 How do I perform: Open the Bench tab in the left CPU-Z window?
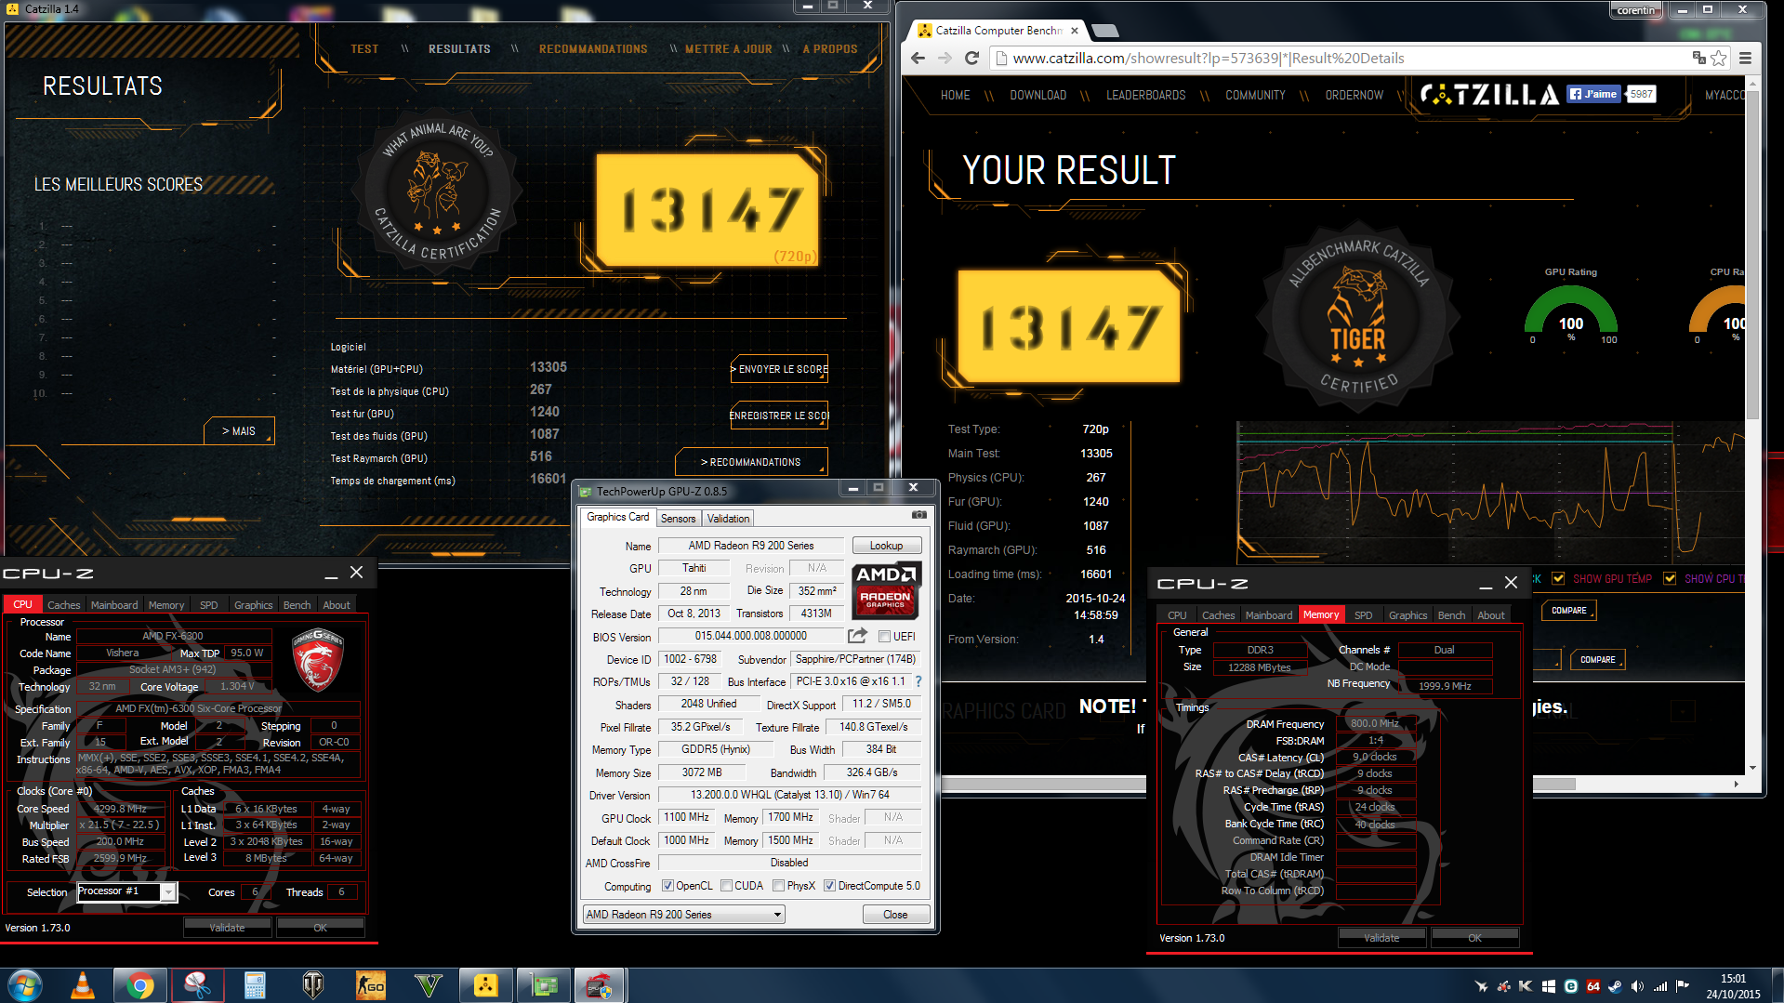[297, 605]
